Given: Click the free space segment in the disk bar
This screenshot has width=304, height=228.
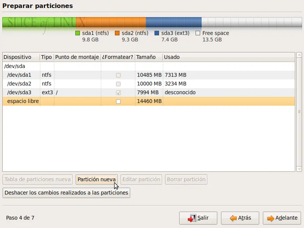Looking at the screenshot, I should click(x=251, y=22).
